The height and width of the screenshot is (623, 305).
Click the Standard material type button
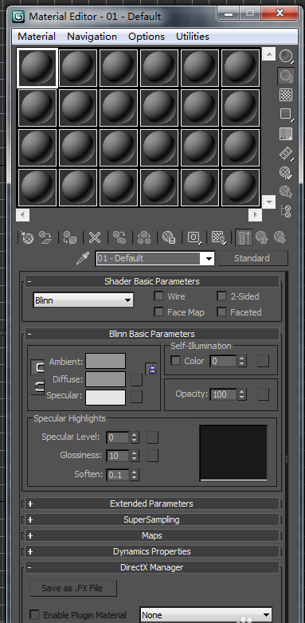tap(252, 258)
